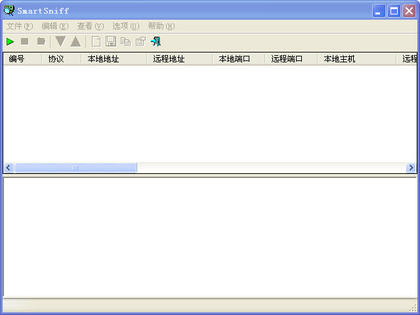420x315 pixels.
Task: Click the up-triangle toolbar icon
Action: [75, 41]
